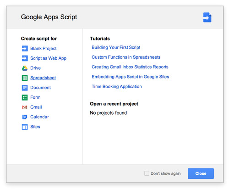Click the Gmail envelope icon
The image size is (229, 189).
(x=25, y=107)
